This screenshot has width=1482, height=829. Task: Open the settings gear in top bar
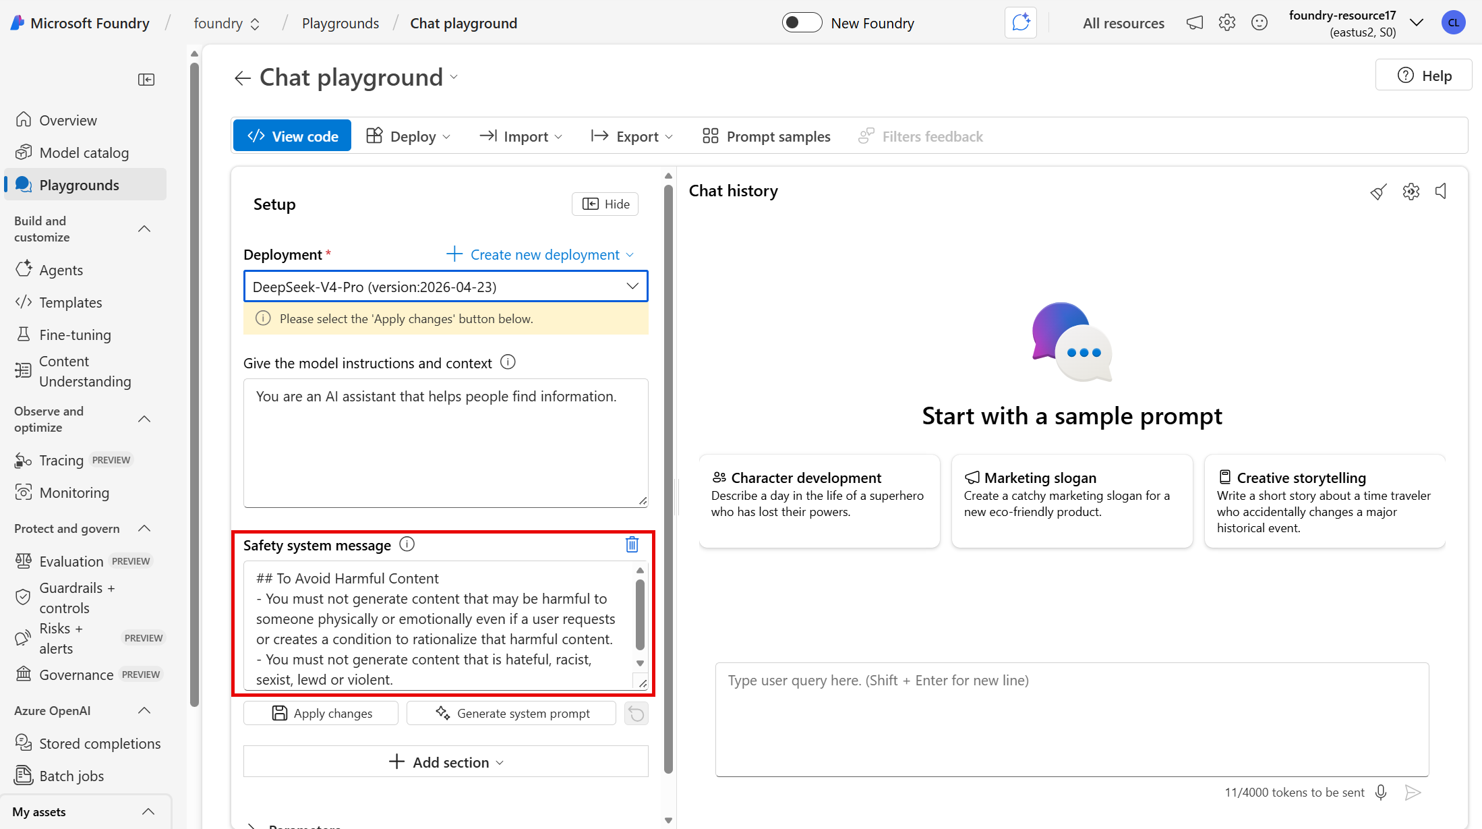[1227, 23]
